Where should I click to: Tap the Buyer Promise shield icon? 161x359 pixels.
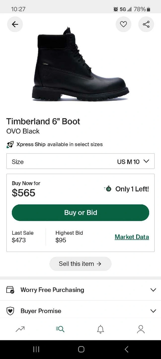tap(10, 311)
